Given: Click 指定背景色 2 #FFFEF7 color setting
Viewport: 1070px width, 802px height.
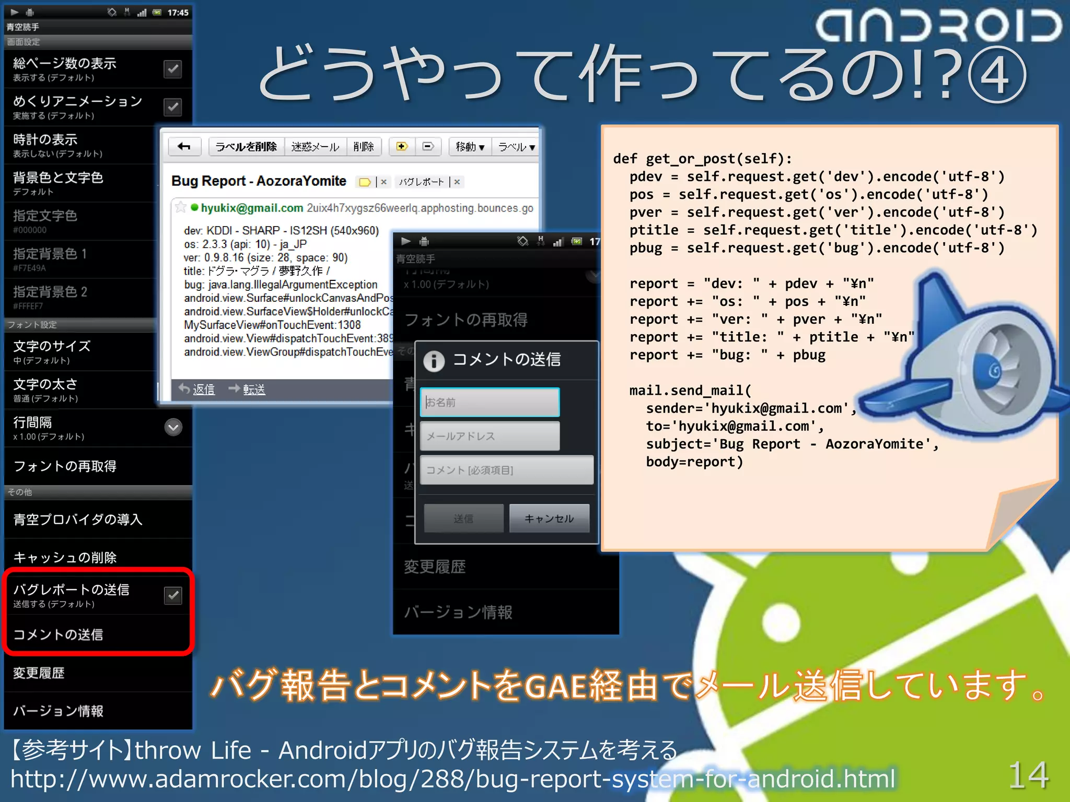Looking at the screenshot, I should click(81, 298).
